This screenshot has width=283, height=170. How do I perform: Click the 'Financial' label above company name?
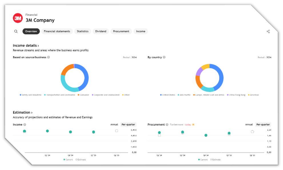pos(31,15)
